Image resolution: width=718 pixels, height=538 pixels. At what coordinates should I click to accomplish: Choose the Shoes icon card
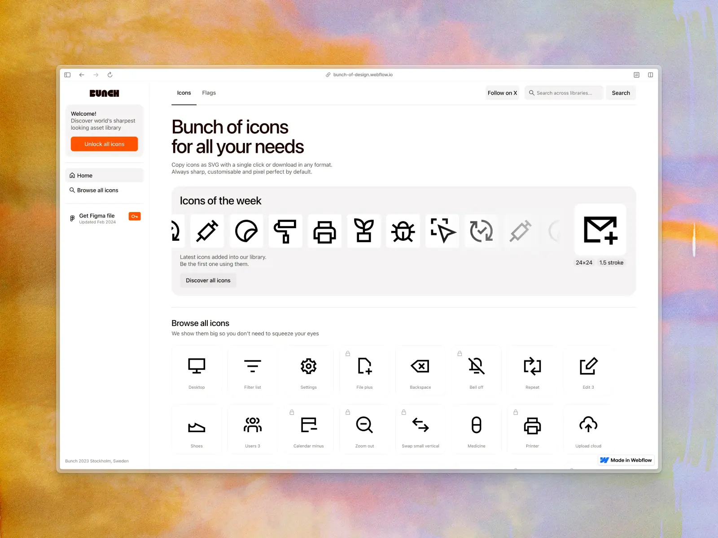tap(197, 429)
